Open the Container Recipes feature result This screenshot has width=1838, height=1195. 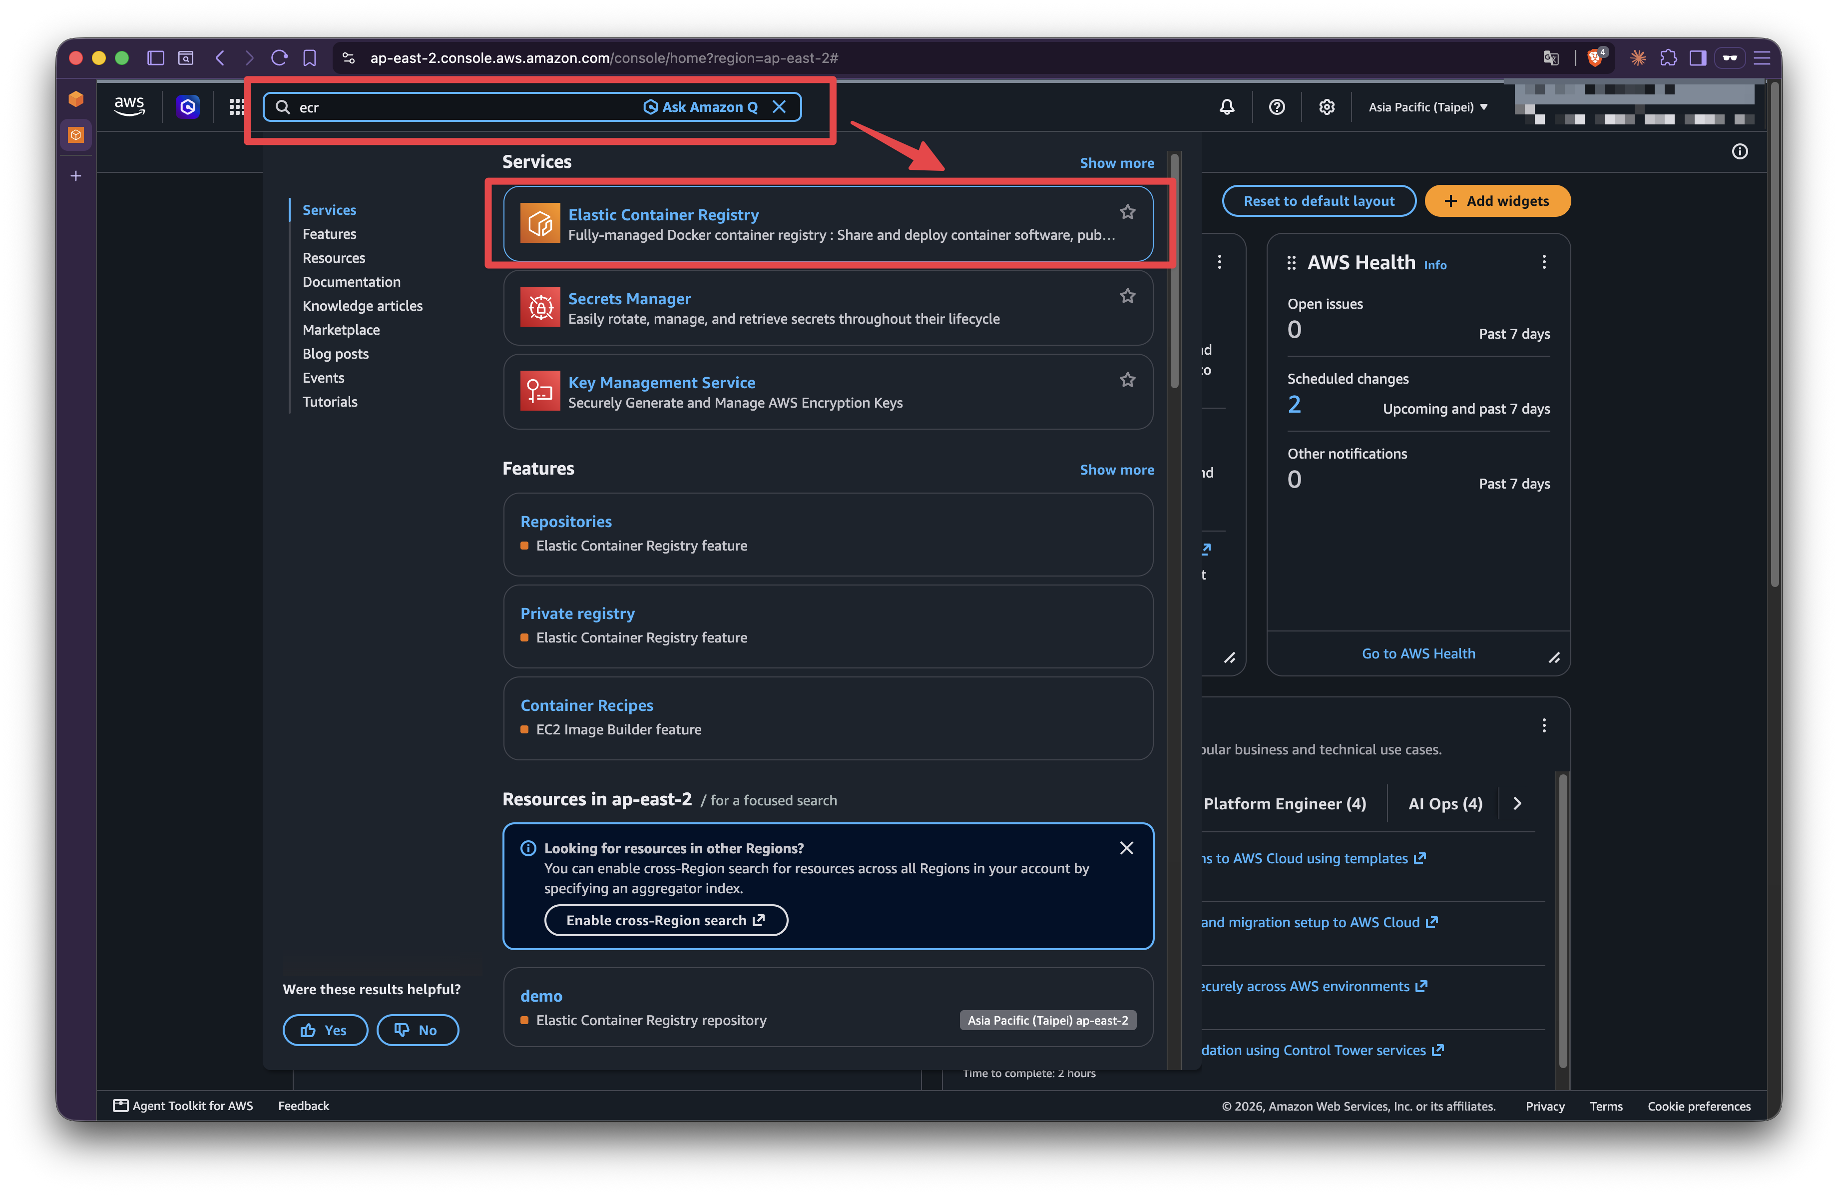587,705
